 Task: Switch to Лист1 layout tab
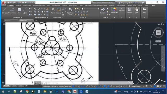[14, 86]
